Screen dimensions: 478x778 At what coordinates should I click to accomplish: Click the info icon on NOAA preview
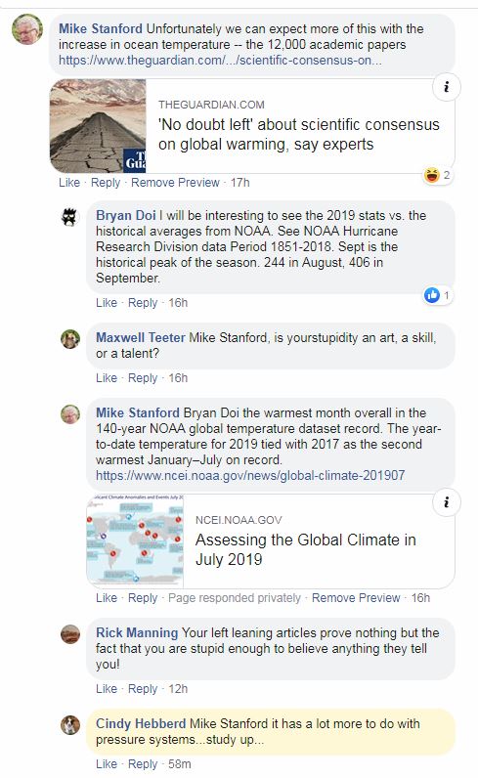(x=447, y=502)
